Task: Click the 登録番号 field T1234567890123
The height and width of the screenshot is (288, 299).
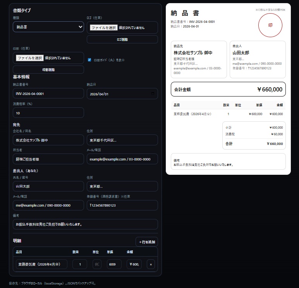Action: point(122,205)
